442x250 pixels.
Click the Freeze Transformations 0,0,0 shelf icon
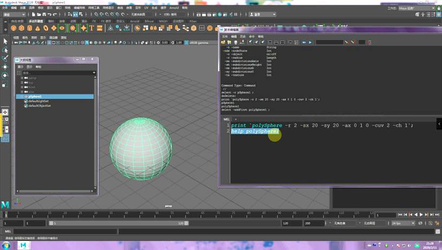(x=127, y=28)
